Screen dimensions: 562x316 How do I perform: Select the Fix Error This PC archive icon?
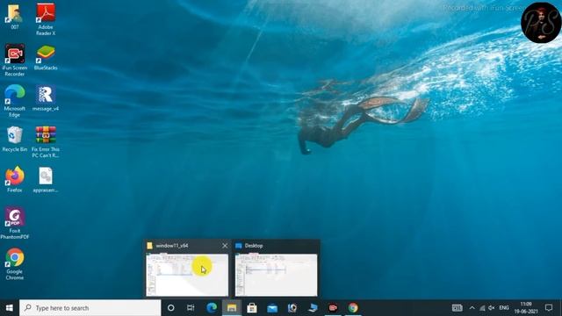[x=46, y=142]
